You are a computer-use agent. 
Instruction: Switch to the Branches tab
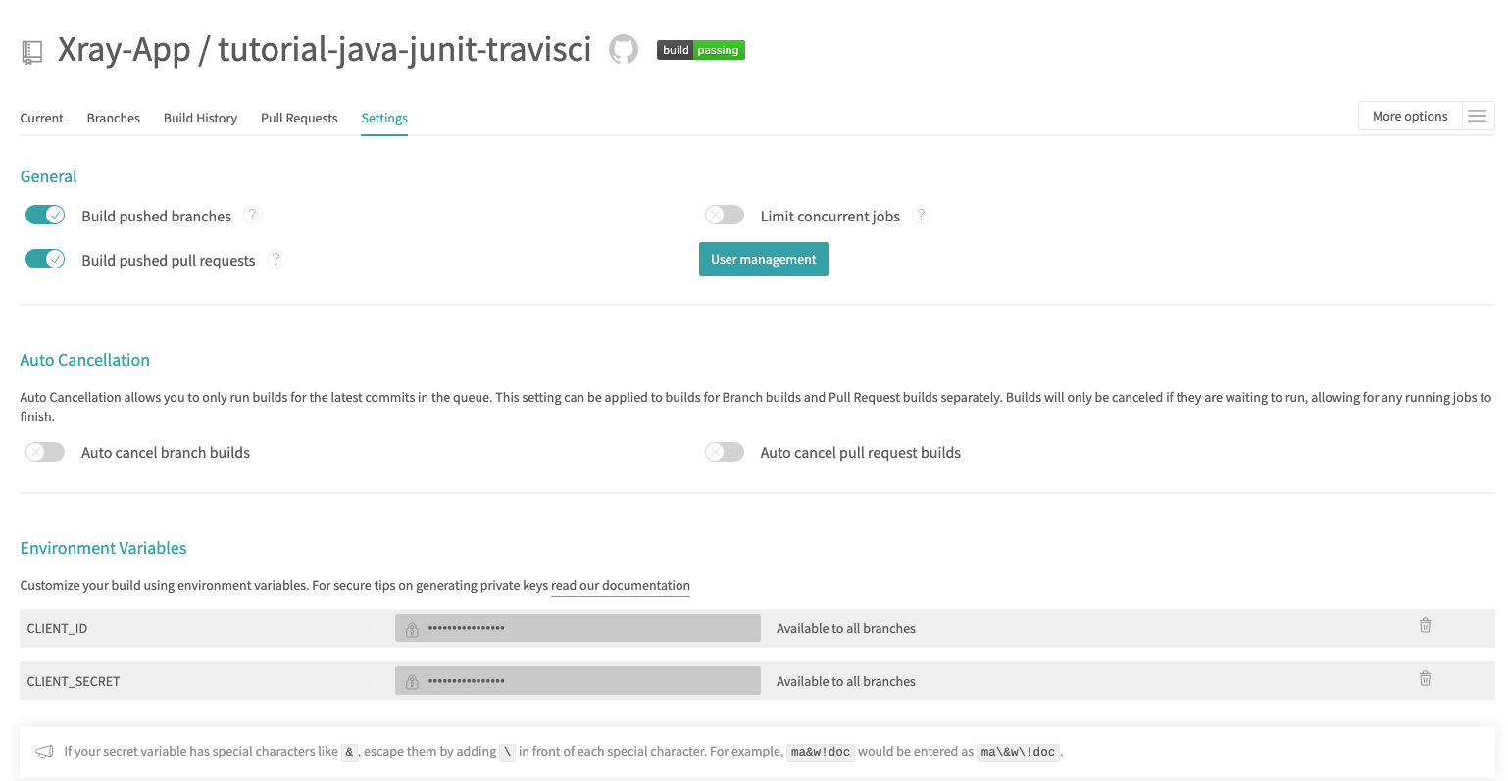pos(113,118)
